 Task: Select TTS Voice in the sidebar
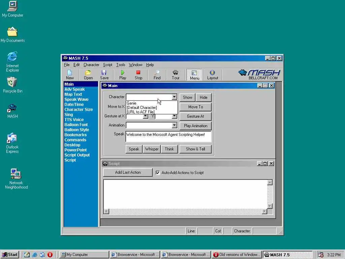[74, 120]
